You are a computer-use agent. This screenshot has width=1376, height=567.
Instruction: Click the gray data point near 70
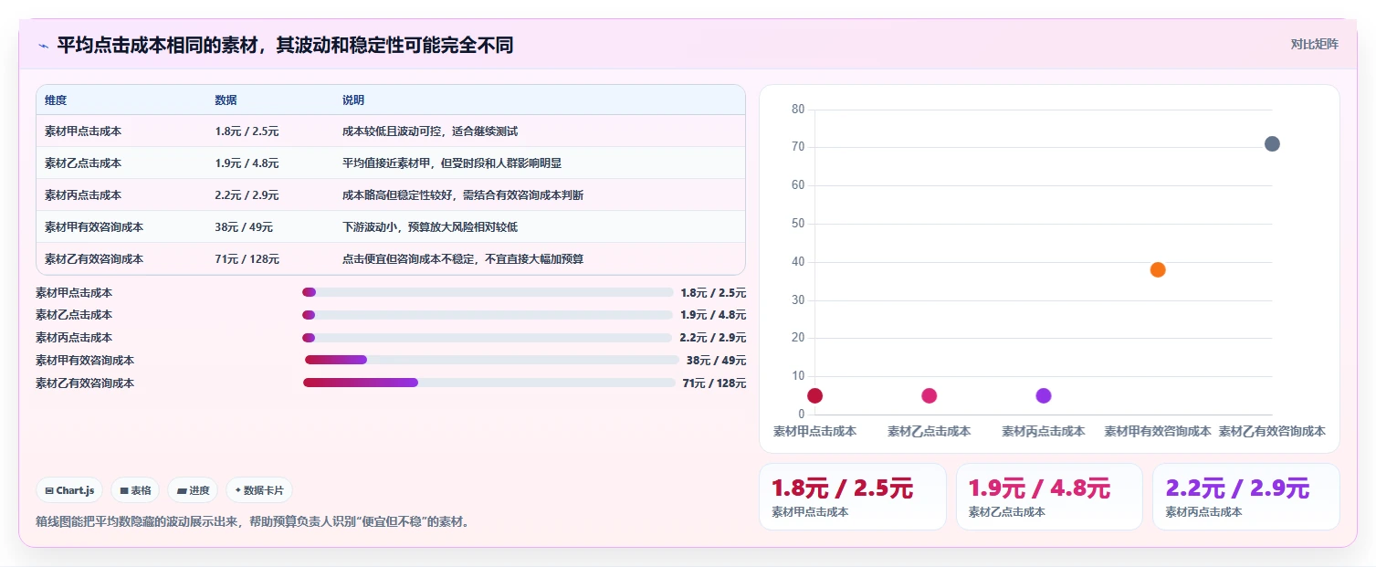tap(1272, 143)
